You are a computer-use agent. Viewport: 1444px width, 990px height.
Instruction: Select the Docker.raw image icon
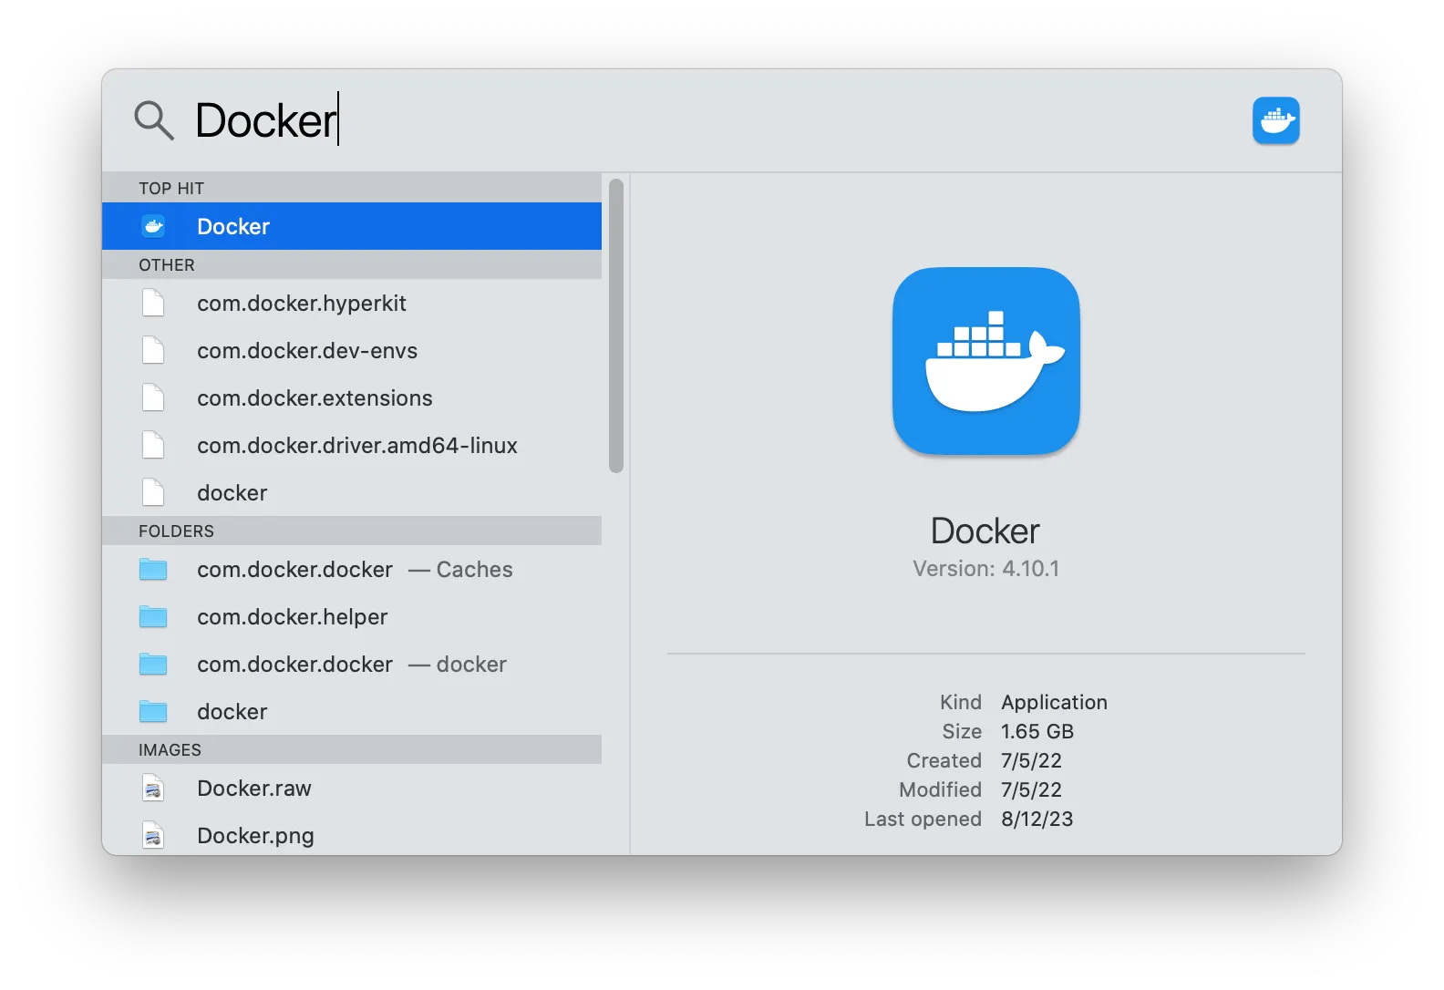point(153,788)
